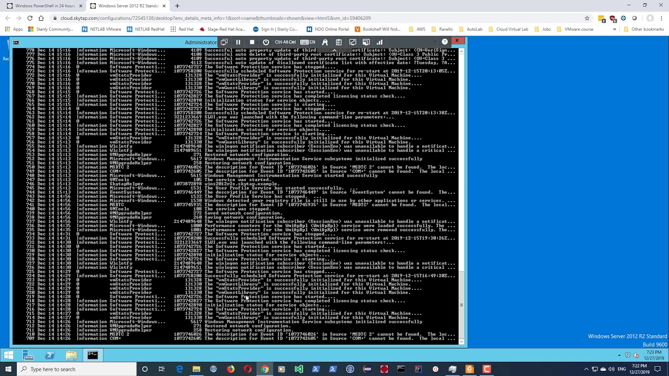The width and height of the screenshot is (669, 376).
Task: Open PowerShell in remote server taskbar
Action: click(x=50, y=356)
